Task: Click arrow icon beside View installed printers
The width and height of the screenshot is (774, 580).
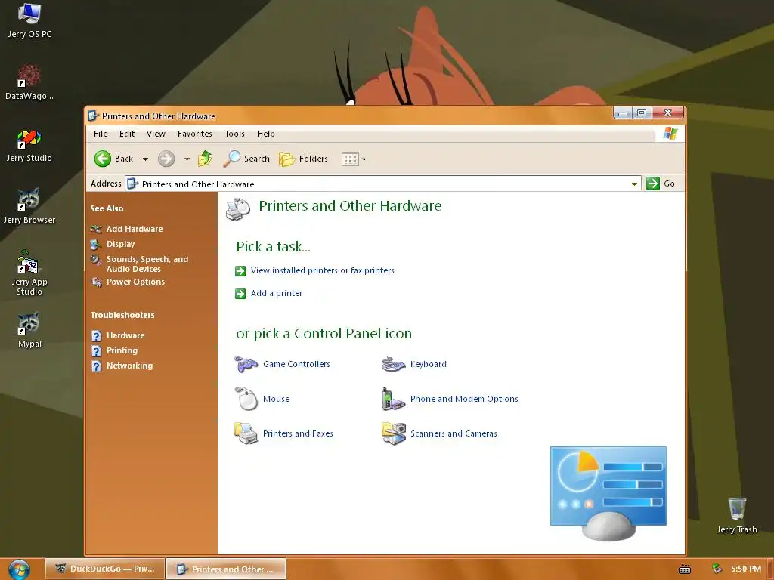Action: [240, 271]
